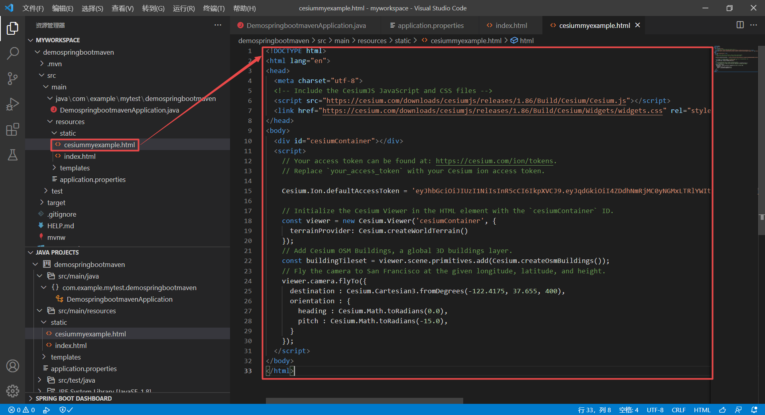Viewport: 765px width, 415px height.
Task: Click HTML language mode selector
Action: (702, 410)
